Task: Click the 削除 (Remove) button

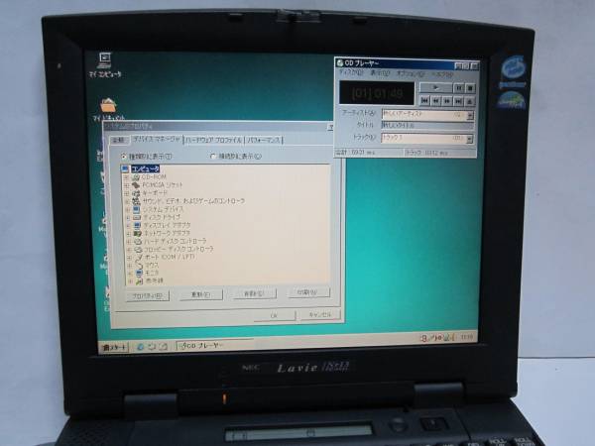Action: point(254,293)
